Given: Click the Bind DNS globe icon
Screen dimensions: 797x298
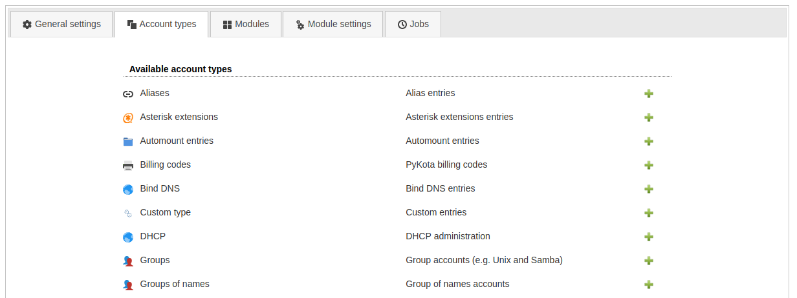Looking at the screenshot, I should click(128, 189).
